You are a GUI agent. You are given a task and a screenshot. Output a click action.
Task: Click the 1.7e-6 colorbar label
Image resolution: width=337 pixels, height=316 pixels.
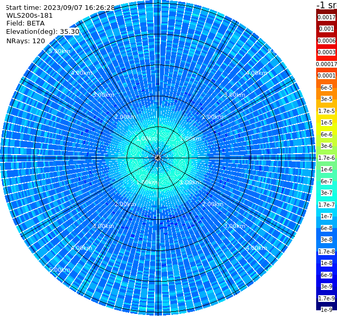327,158
